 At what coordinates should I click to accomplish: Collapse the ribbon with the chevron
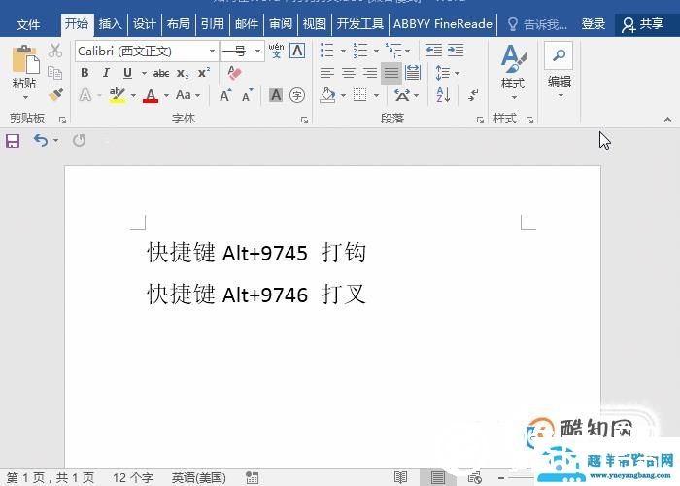tap(668, 120)
